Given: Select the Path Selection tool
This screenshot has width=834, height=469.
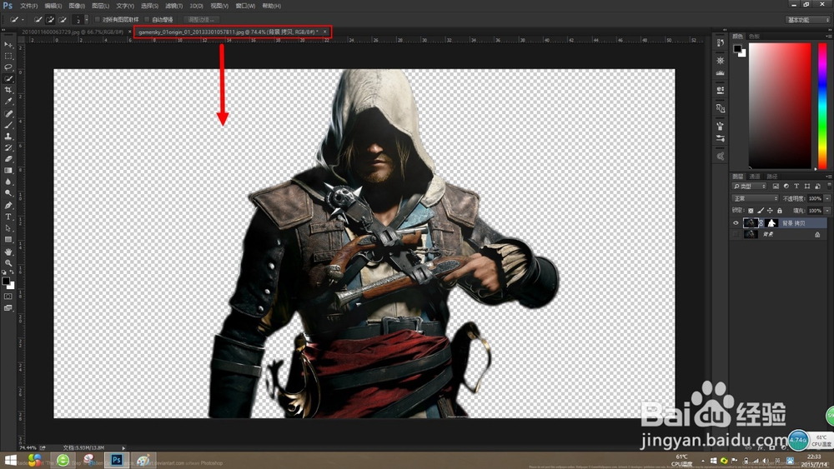Looking at the screenshot, I should (8, 228).
